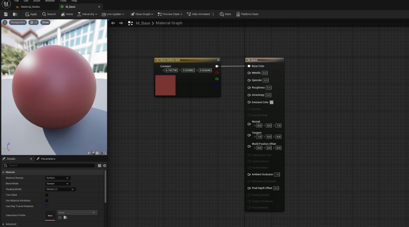The image size is (409, 227).
Task: Click M_Base breadcrumb link
Action: (143, 23)
